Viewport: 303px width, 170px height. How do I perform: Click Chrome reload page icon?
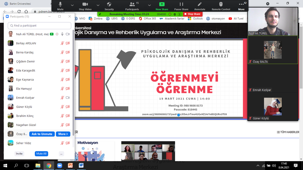pyautogui.click(x=19, y=12)
